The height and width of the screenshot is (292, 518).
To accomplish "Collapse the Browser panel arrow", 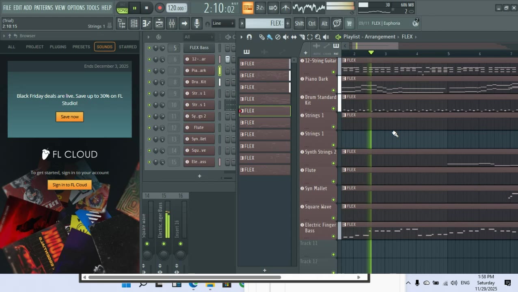I will click(x=4, y=36).
